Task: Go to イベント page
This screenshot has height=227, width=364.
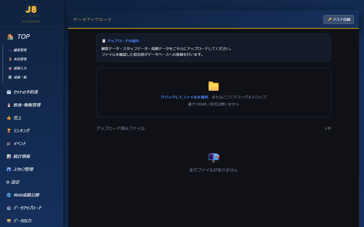Action: pos(20,144)
